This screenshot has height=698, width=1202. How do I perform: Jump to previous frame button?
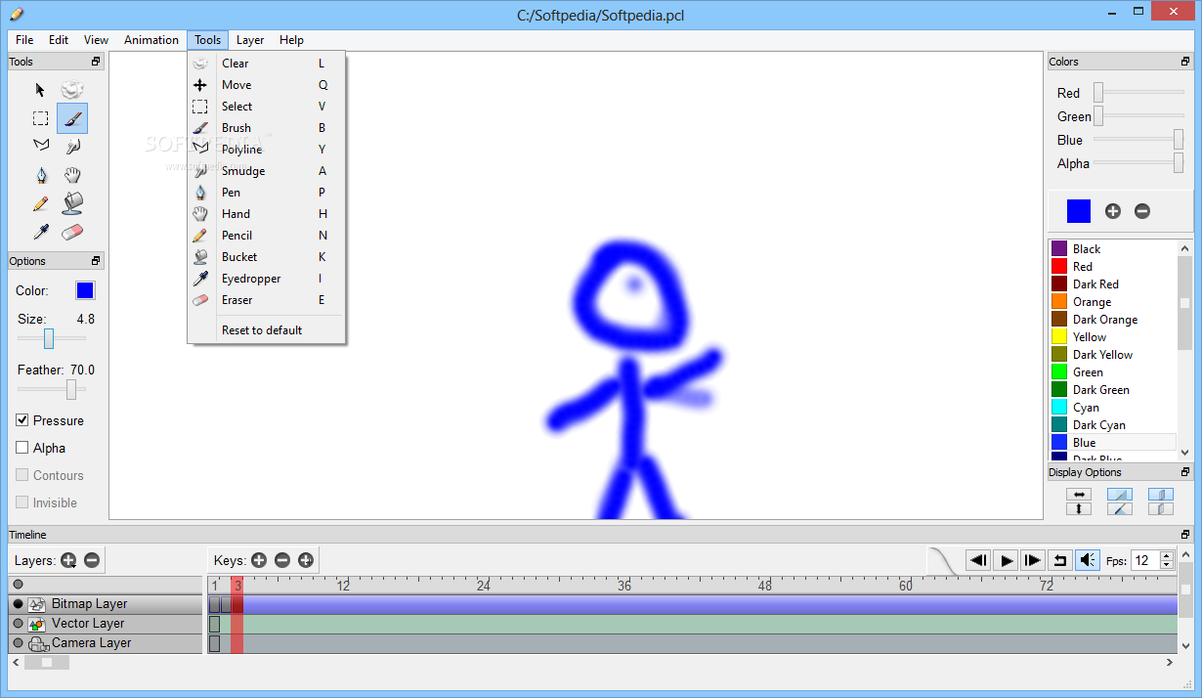tap(978, 560)
